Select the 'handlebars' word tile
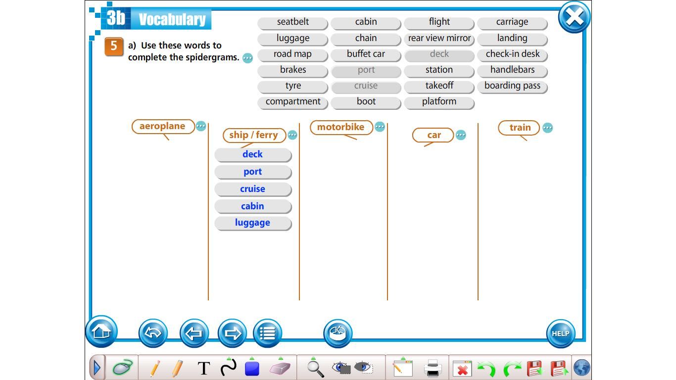 (x=513, y=70)
